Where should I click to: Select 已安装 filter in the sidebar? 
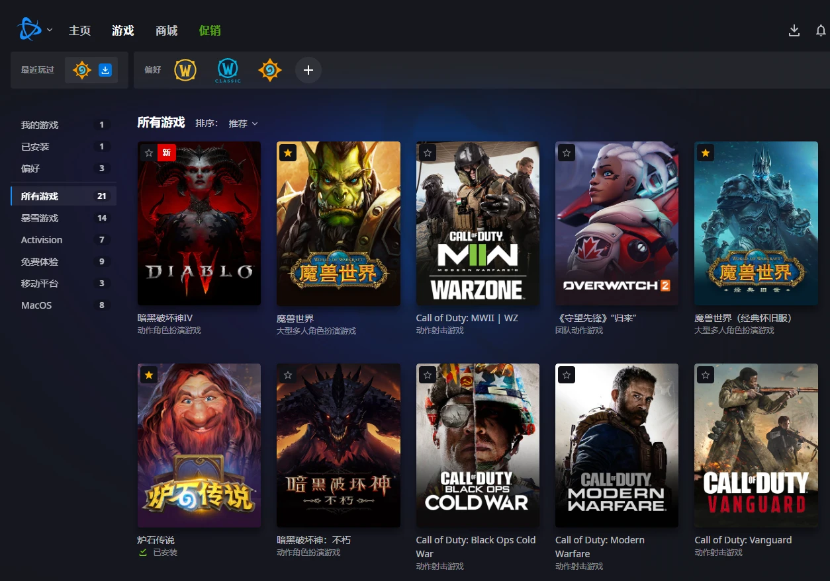[64, 147]
